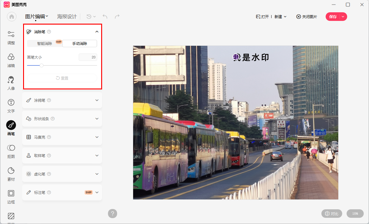Switch to 海报设计 poster design
Viewport: 369px width, 224px height.
67,16
